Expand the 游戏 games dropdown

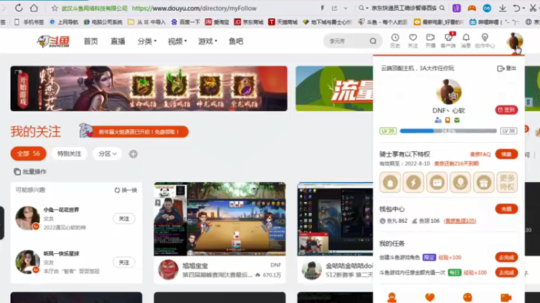point(208,41)
